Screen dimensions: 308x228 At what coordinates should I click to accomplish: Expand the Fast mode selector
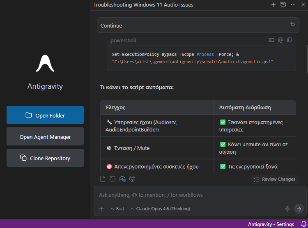click(x=117, y=209)
